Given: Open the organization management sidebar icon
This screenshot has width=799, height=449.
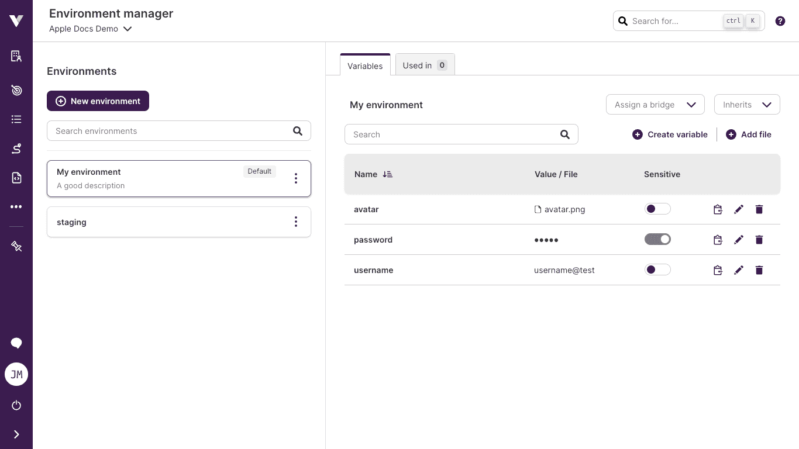Looking at the screenshot, I should (16, 56).
